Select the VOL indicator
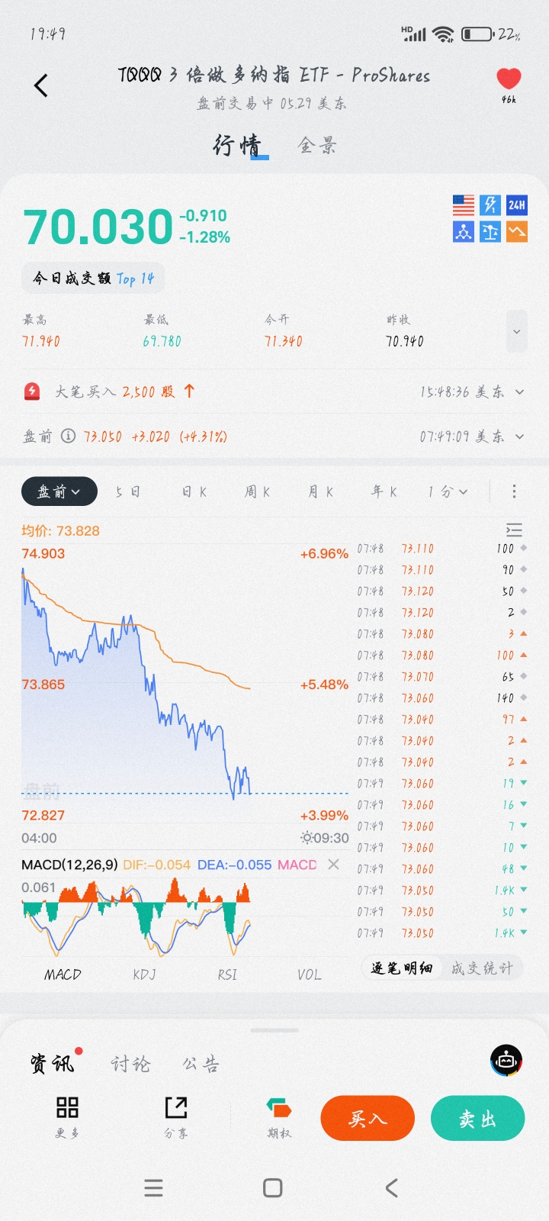The width and height of the screenshot is (549, 1221). 309,975
